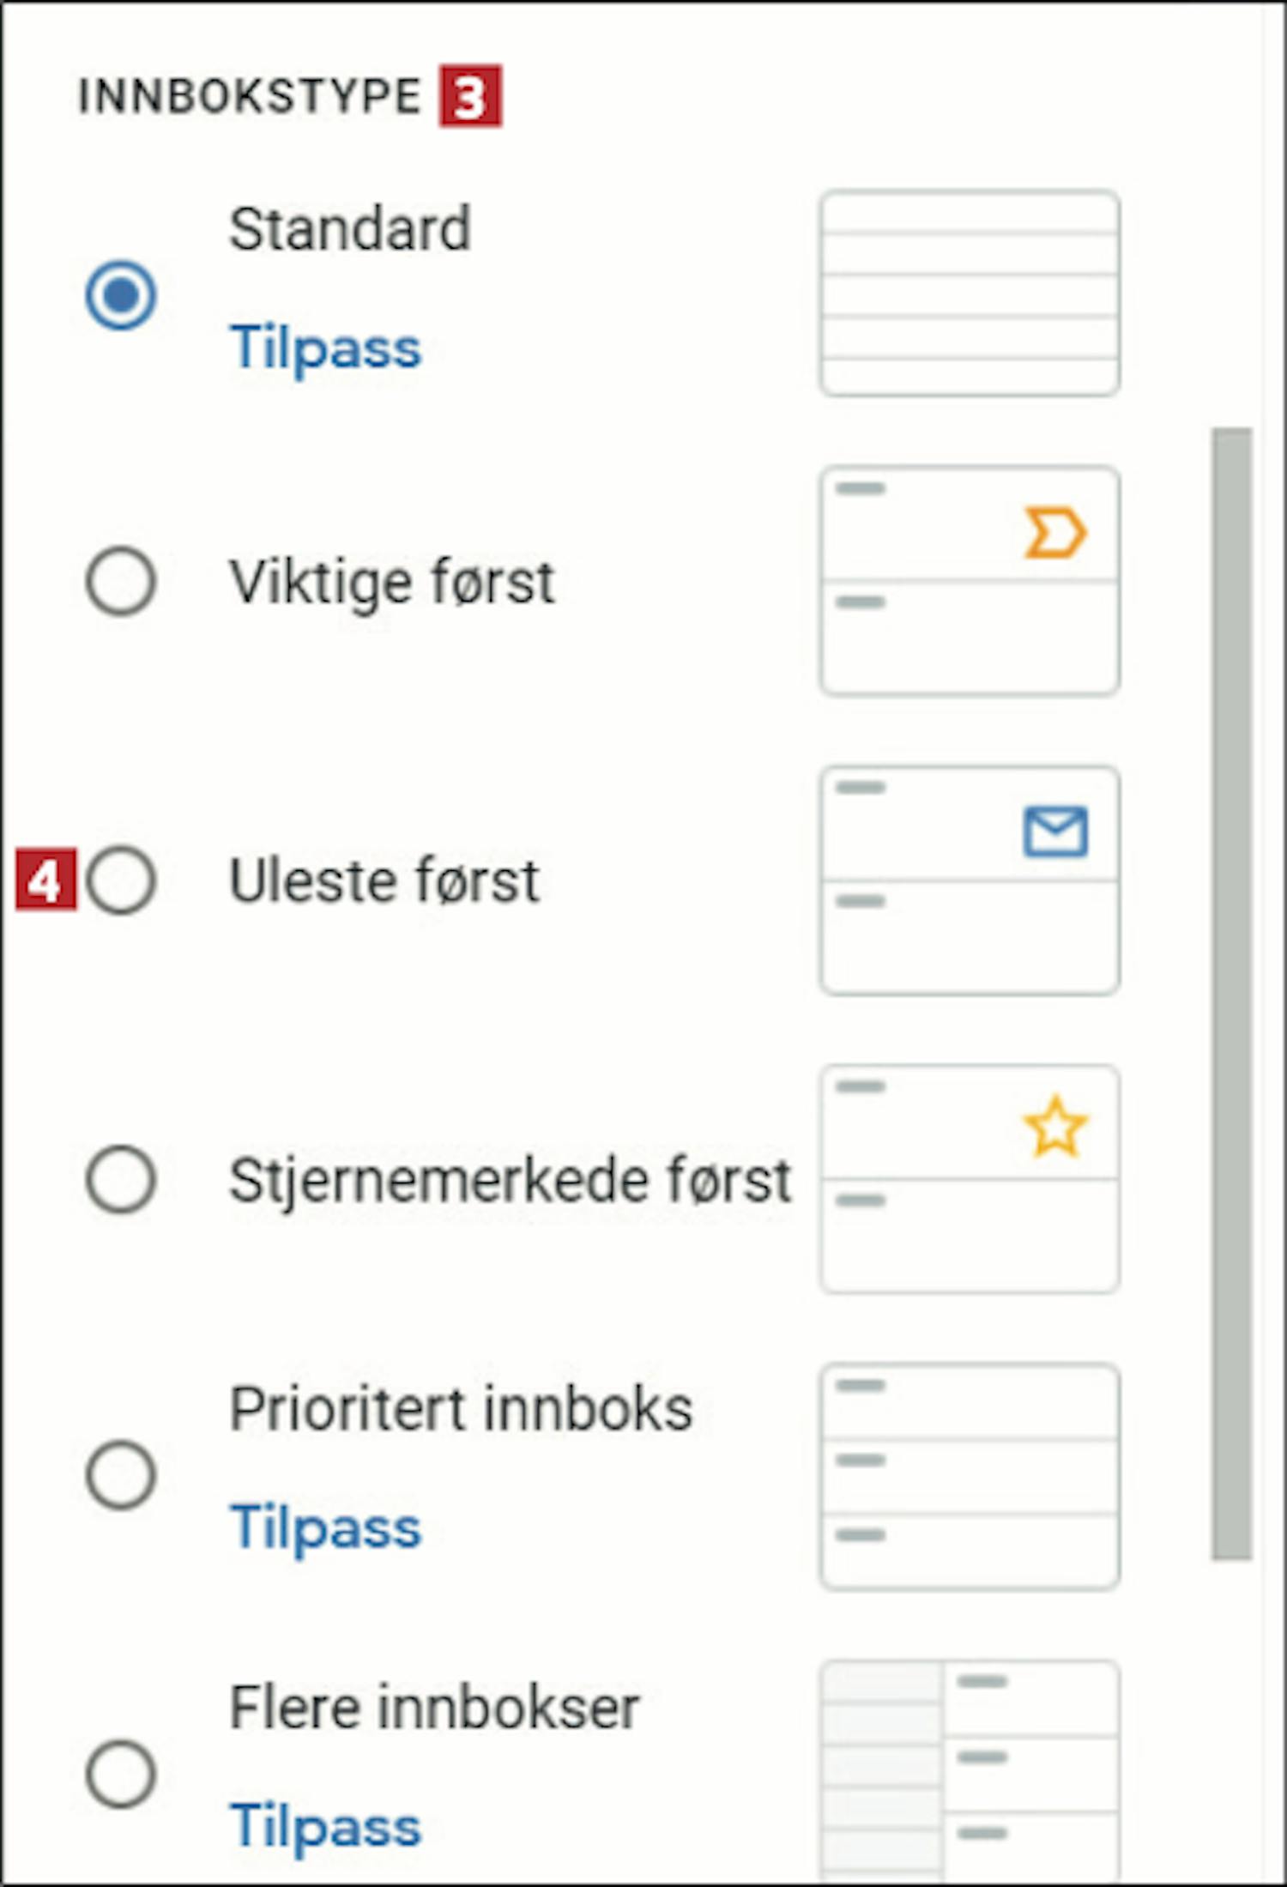Open Tilpass link under Standard
1287x1887 pixels.
325,348
